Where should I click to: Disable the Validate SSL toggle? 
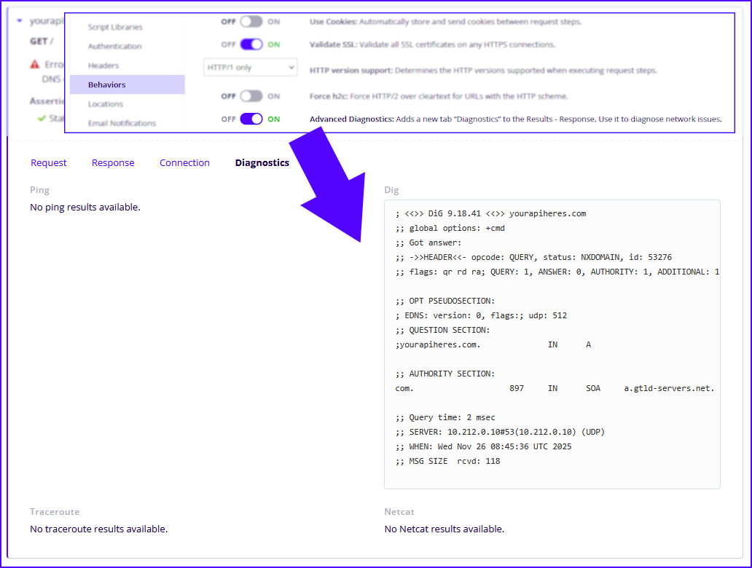pos(251,44)
